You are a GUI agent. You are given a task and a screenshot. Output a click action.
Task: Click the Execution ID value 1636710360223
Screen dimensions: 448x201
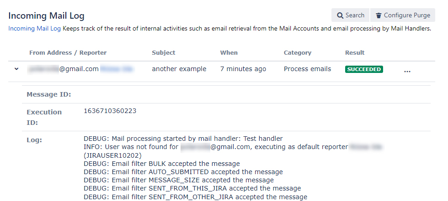click(110, 111)
